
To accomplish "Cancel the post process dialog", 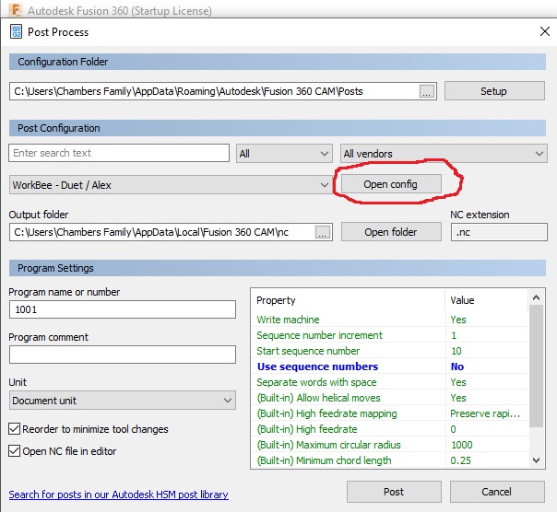I will coord(495,492).
